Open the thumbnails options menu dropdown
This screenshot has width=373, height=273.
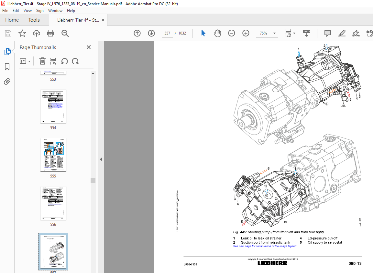[x=25, y=61]
